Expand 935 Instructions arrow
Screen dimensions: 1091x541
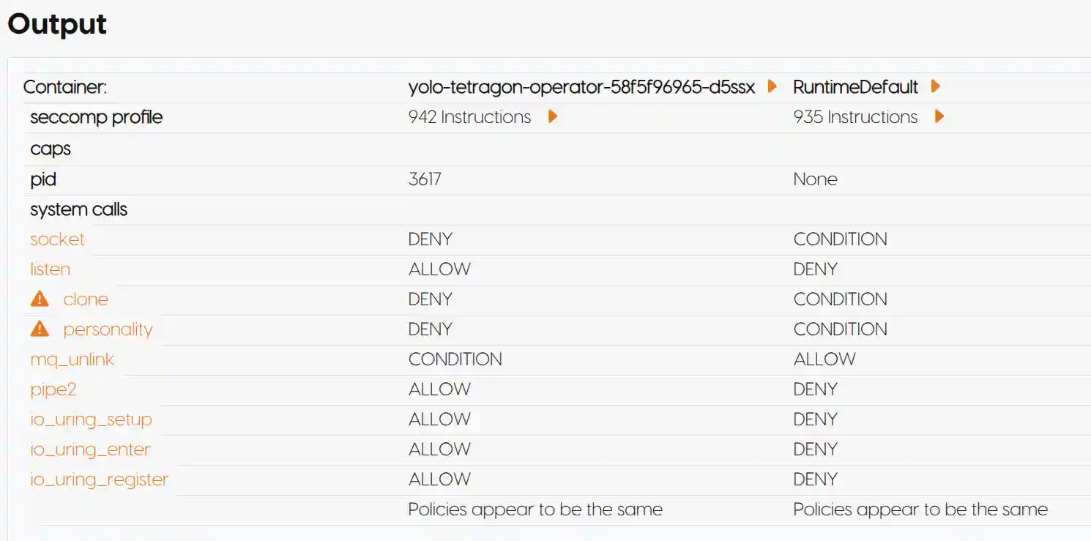939,116
